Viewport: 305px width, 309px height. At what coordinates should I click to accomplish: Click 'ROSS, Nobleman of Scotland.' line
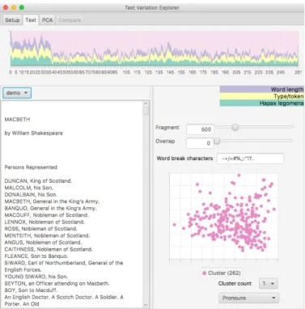tap(40, 229)
